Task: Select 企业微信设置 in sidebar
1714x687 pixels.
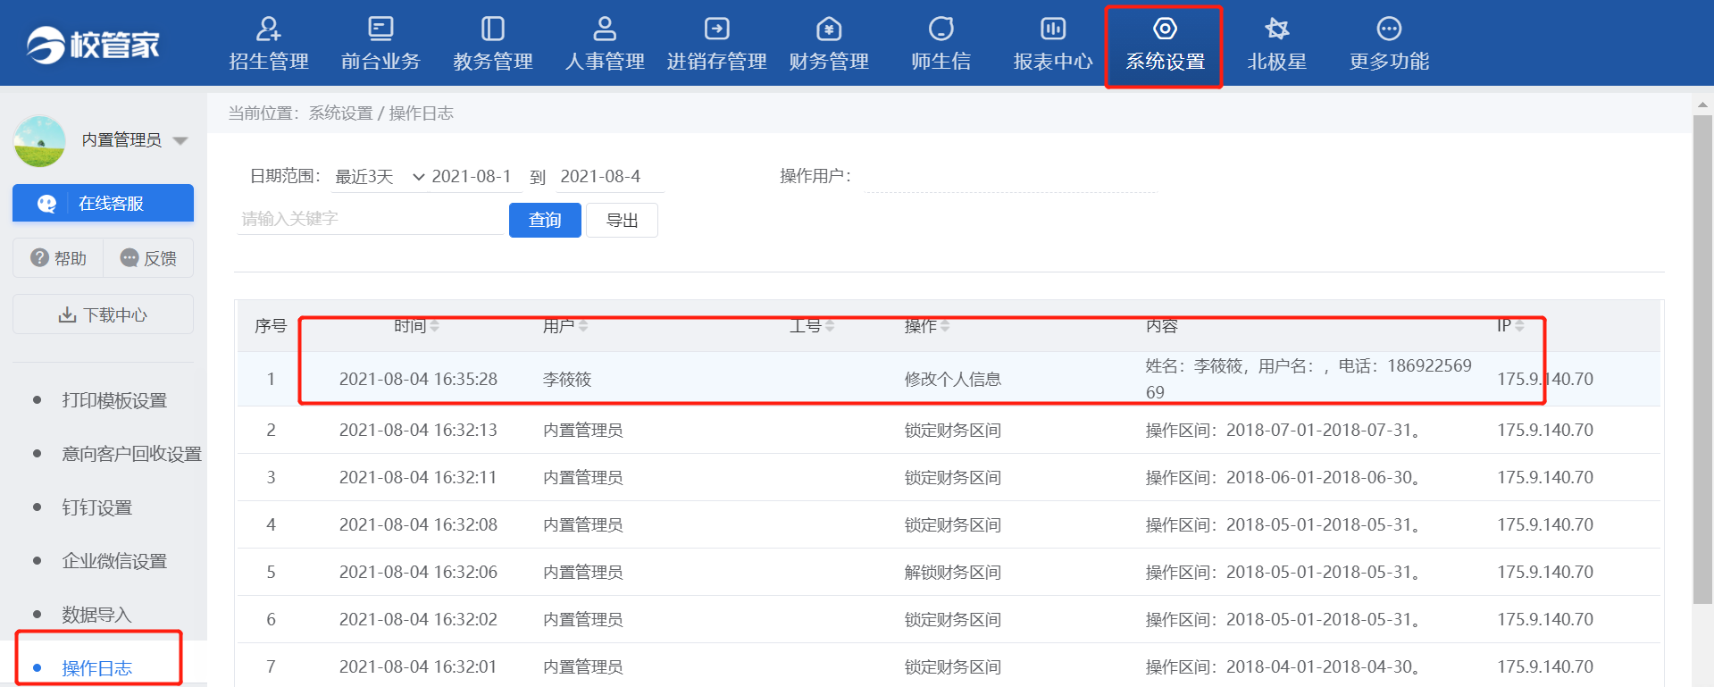Action: point(114,561)
